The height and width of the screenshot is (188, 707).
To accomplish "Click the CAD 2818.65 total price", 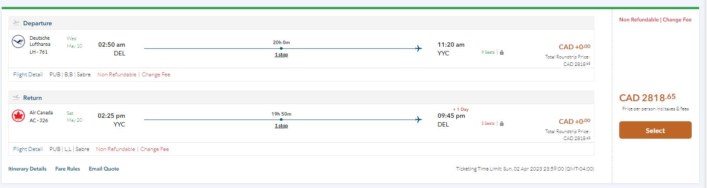I will tap(647, 98).
